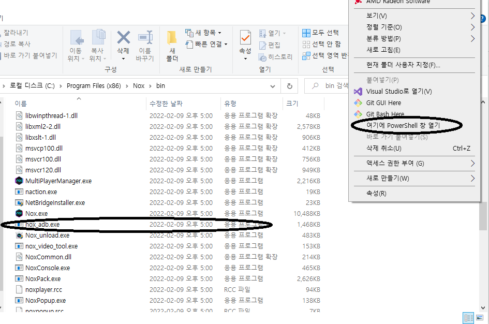Click the noxplayer.rcc file icon

(x=19, y=289)
